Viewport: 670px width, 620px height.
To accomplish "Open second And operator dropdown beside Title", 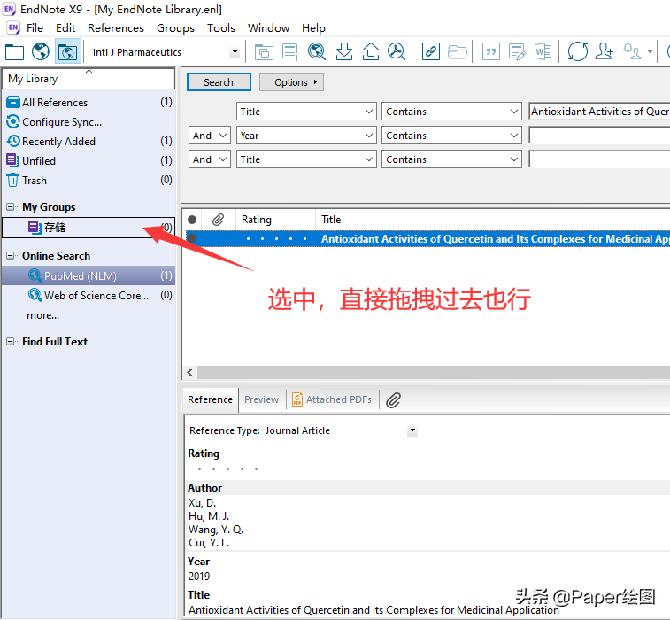I will [210, 159].
